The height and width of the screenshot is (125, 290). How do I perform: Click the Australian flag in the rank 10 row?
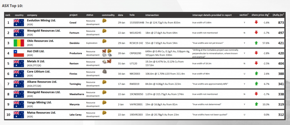pos(19,114)
